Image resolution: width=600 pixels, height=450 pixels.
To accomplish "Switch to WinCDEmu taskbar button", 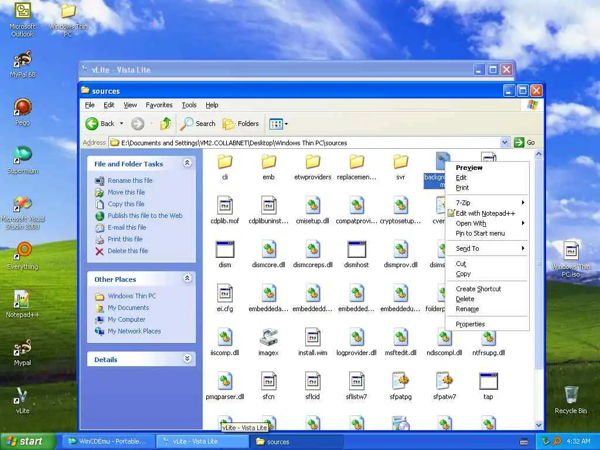I will pyautogui.click(x=107, y=441).
